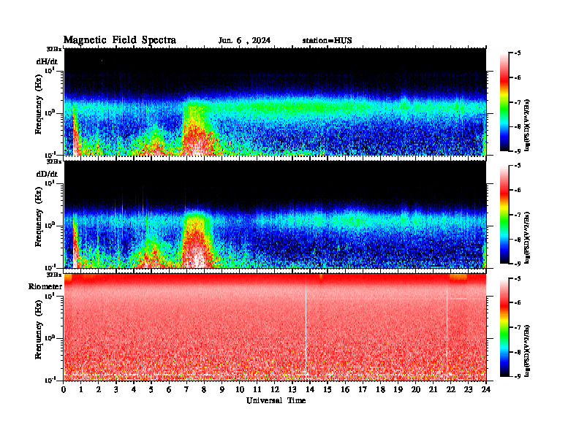
Task: Click hour tick label "24" on time axis
Action: 486,390
